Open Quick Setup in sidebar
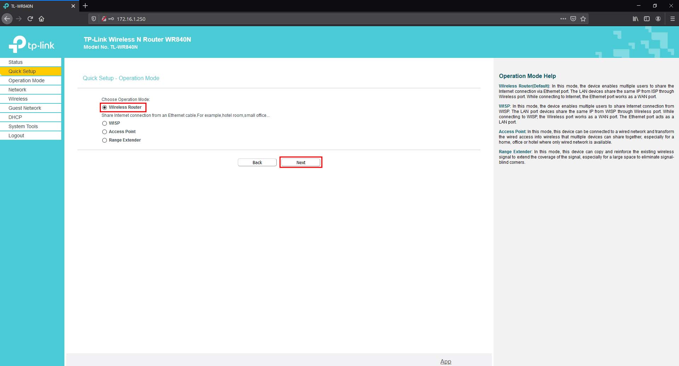Image resolution: width=679 pixels, height=366 pixels. (30, 71)
